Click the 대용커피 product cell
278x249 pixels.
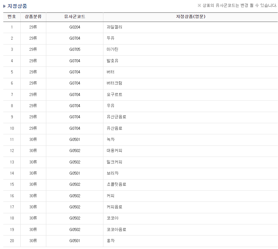click(114, 151)
